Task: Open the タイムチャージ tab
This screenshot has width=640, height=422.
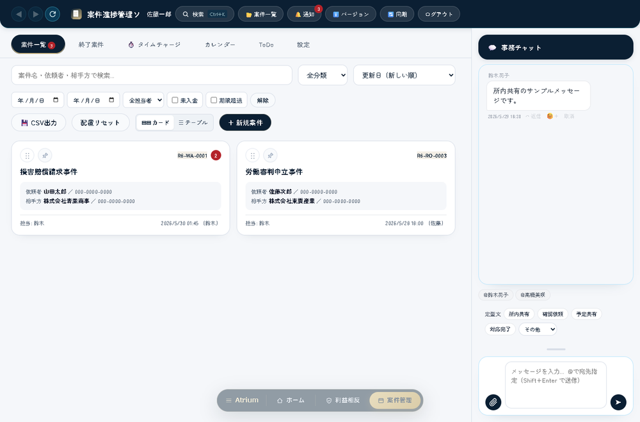Action: pos(154,45)
